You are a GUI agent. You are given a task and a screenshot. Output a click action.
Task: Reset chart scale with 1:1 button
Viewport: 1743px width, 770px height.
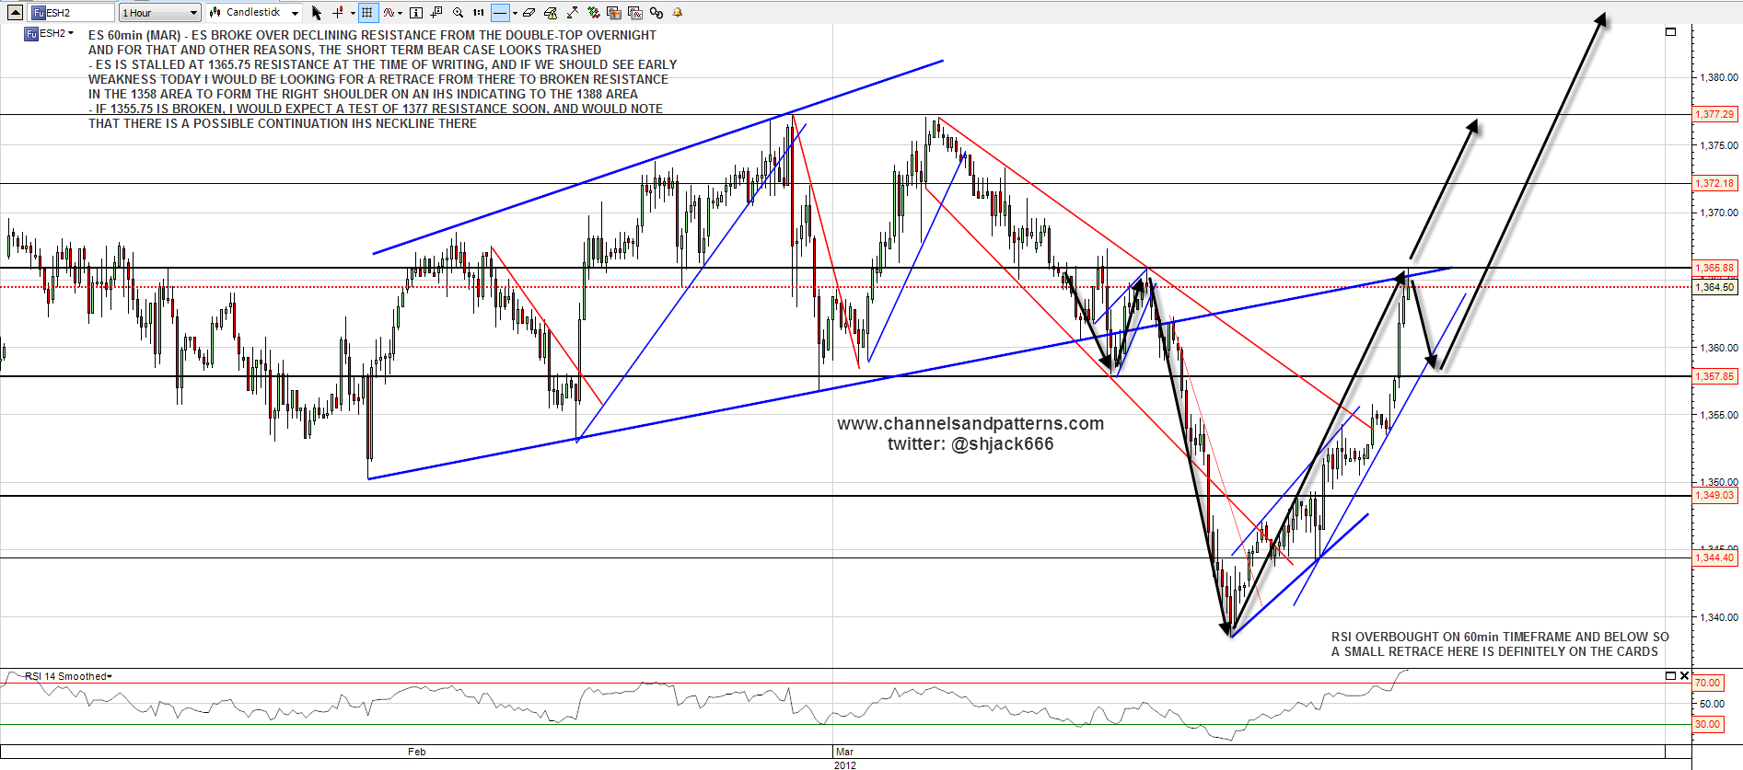point(479,13)
